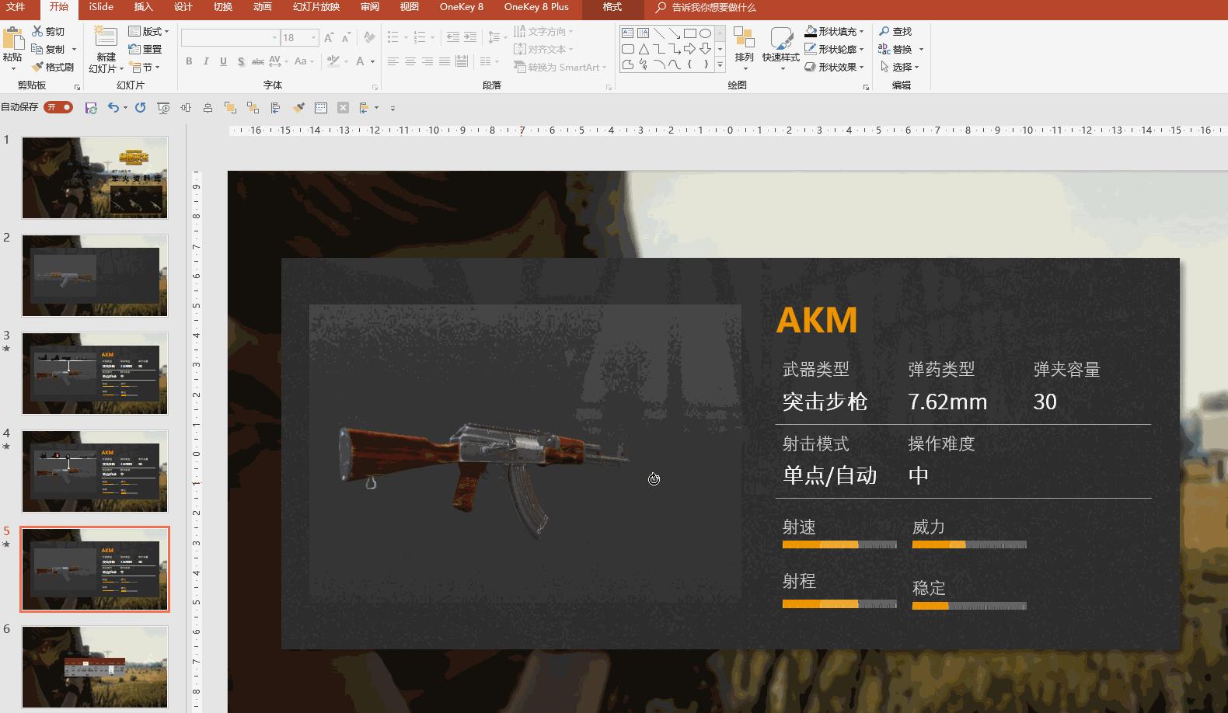Image resolution: width=1228 pixels, height=713 pixels.
Task: Open the Shape Effects (形状效果) dropdown
Action: (x=834, y=68)
